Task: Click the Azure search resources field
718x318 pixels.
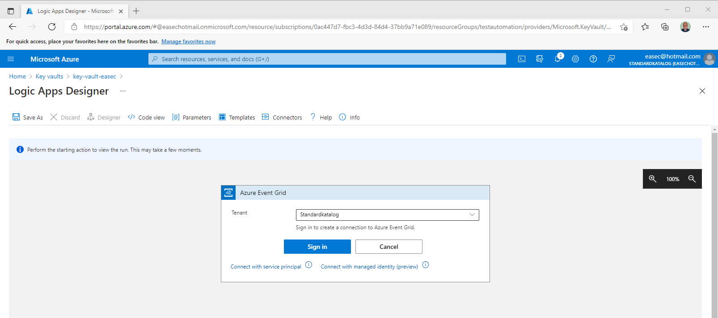Action: 327,59
